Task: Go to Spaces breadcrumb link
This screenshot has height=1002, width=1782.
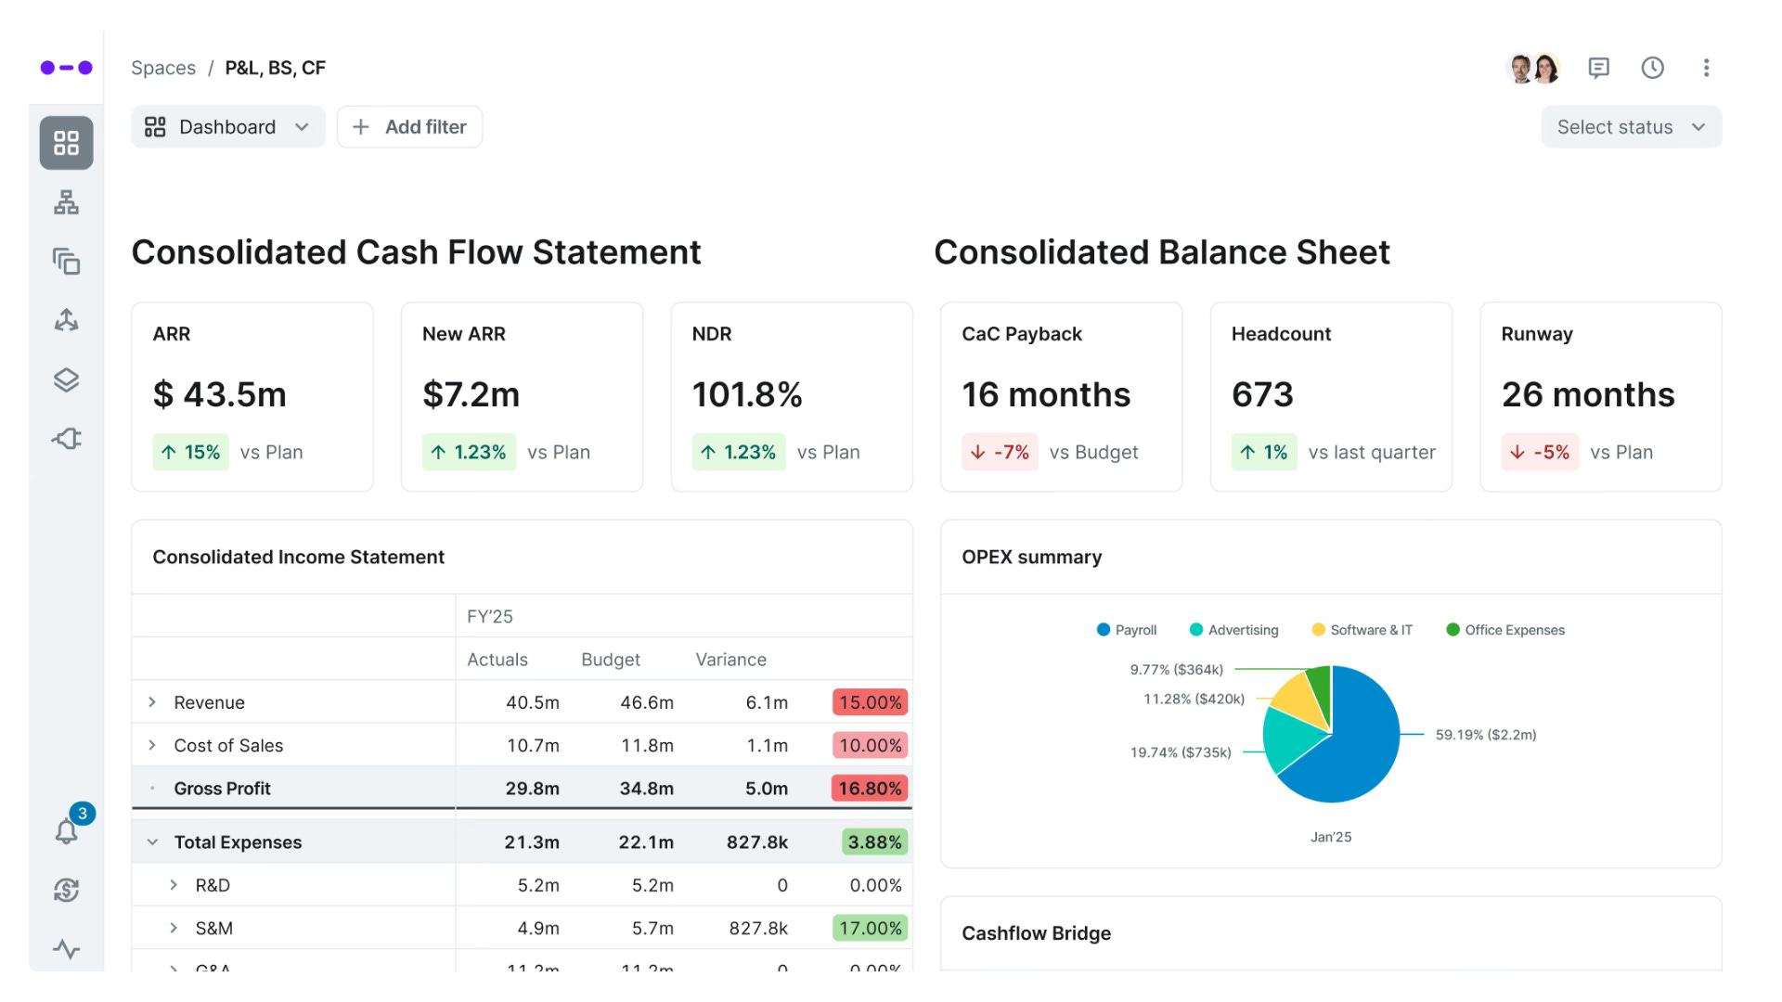Action: 163,68
